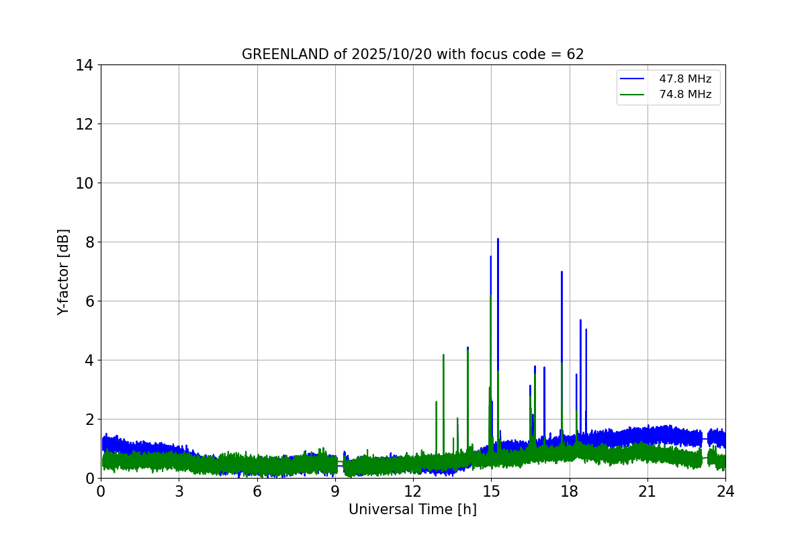The image size is (806, 537).
Task: Click the x-axis tick label 15
Action: click(x=491, y=491)
